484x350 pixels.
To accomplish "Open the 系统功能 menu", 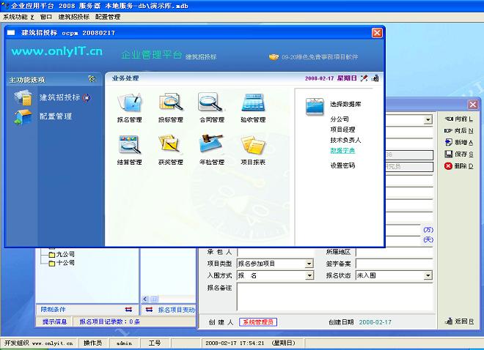I will click(18, 16).
